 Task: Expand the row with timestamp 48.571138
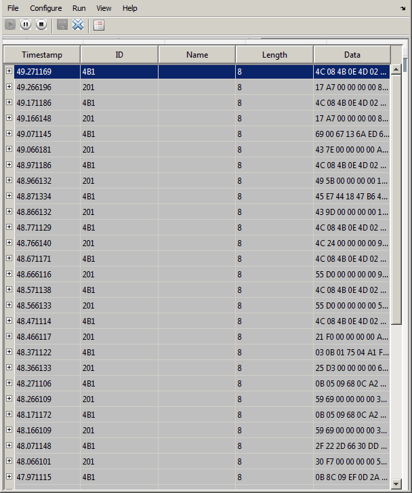click(9, 290)
